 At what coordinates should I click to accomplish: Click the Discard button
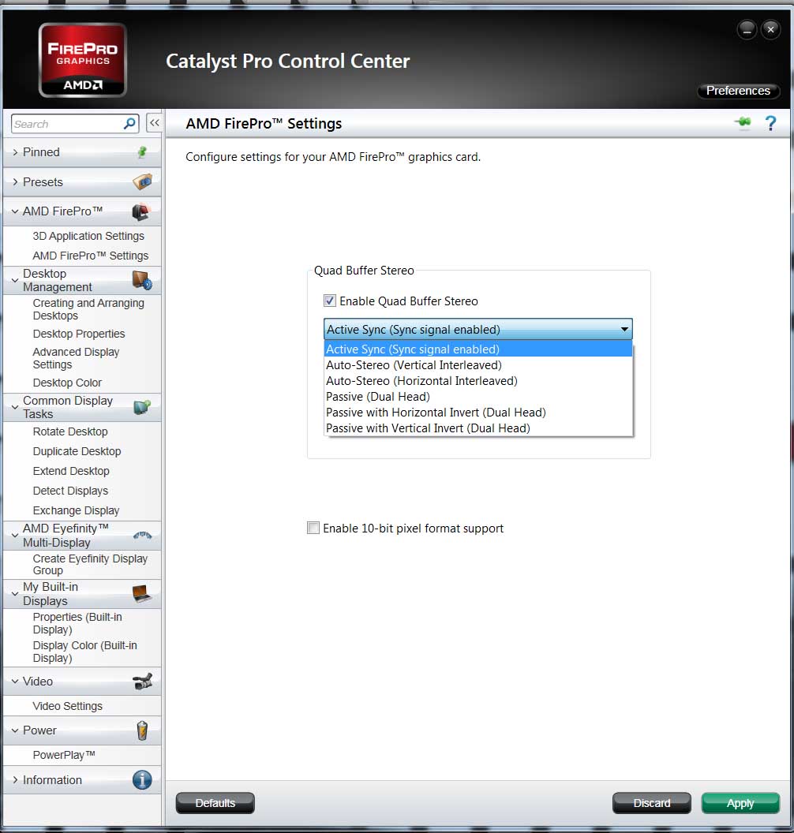click(652, 803)
